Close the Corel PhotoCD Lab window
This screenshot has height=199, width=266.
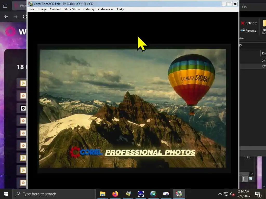(235, 4)
